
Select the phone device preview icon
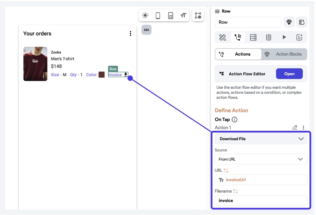pos(158,15)
